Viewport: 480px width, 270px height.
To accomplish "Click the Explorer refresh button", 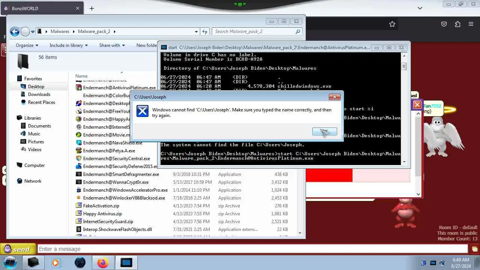I will [x=204, y=32].
